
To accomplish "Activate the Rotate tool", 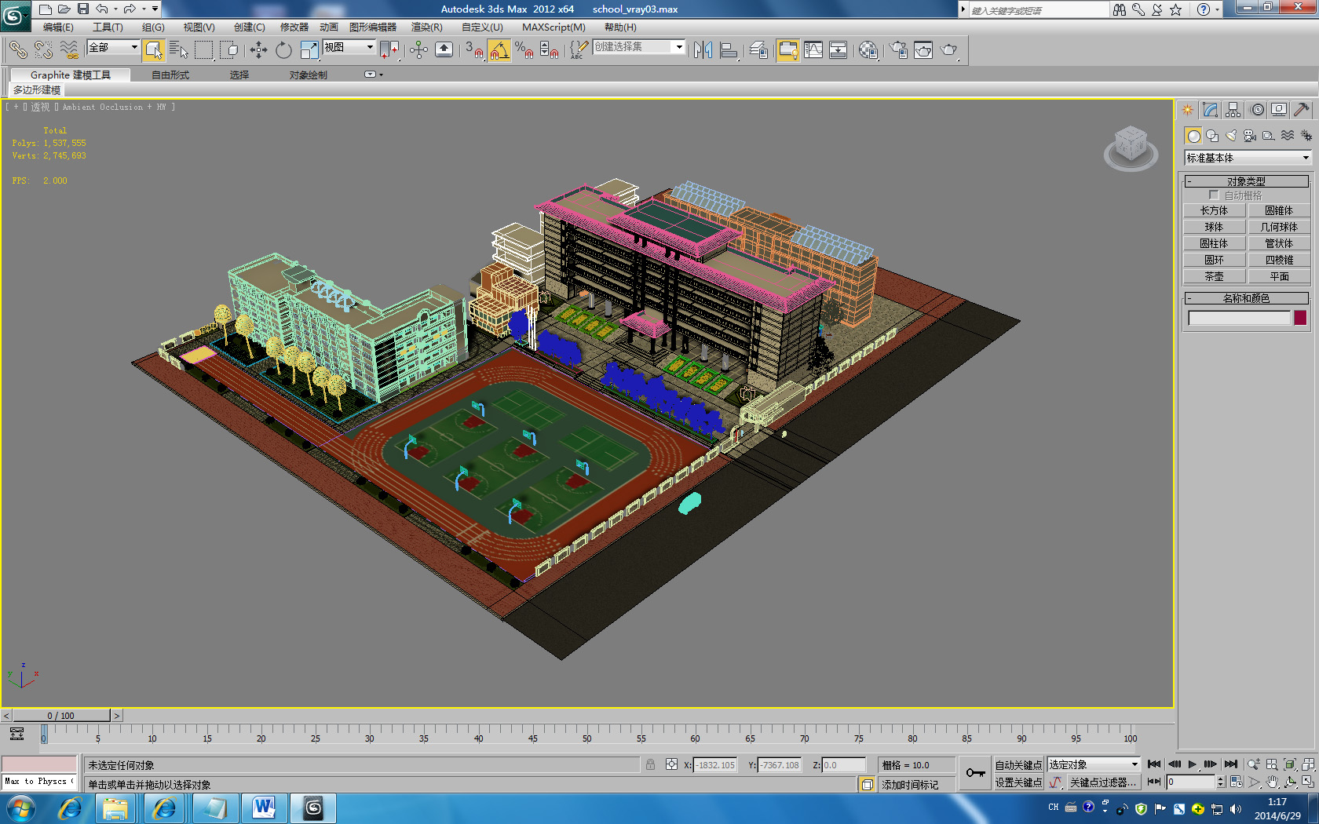I will pyautogui.click(x=283, y=50).
